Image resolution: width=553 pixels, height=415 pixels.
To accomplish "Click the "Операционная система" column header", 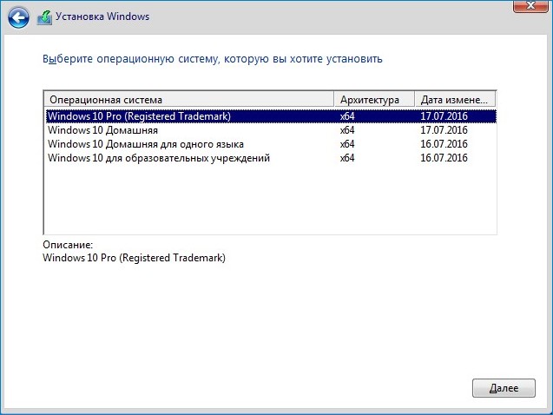I will click(188, 100).
